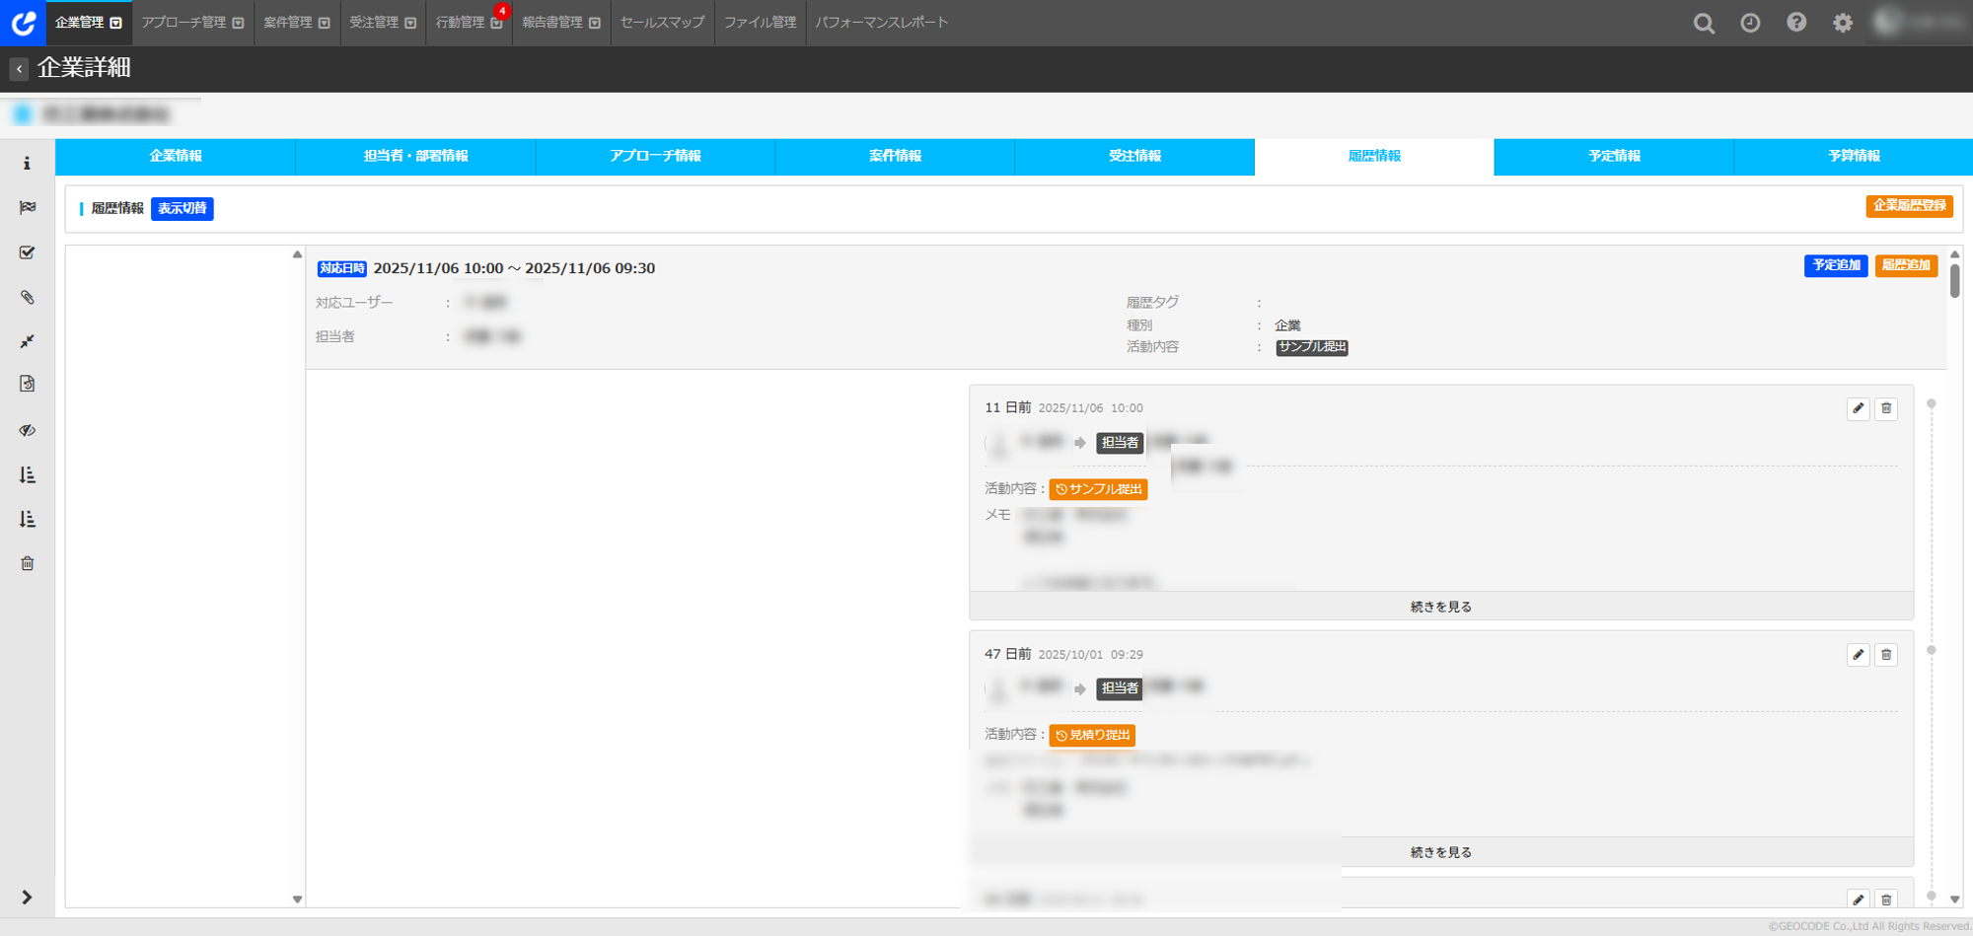The height and width of the screenshot is (936, 1973).
Task: Click the 担当者 badge in 47 日前 entry
Action: (1120, 688)
